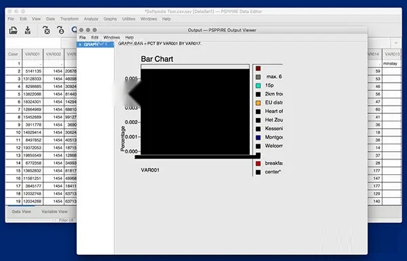Viewport: 407px width, 261px height.
Task: Open File menu in Data Editor window
Action: point(11,19)
